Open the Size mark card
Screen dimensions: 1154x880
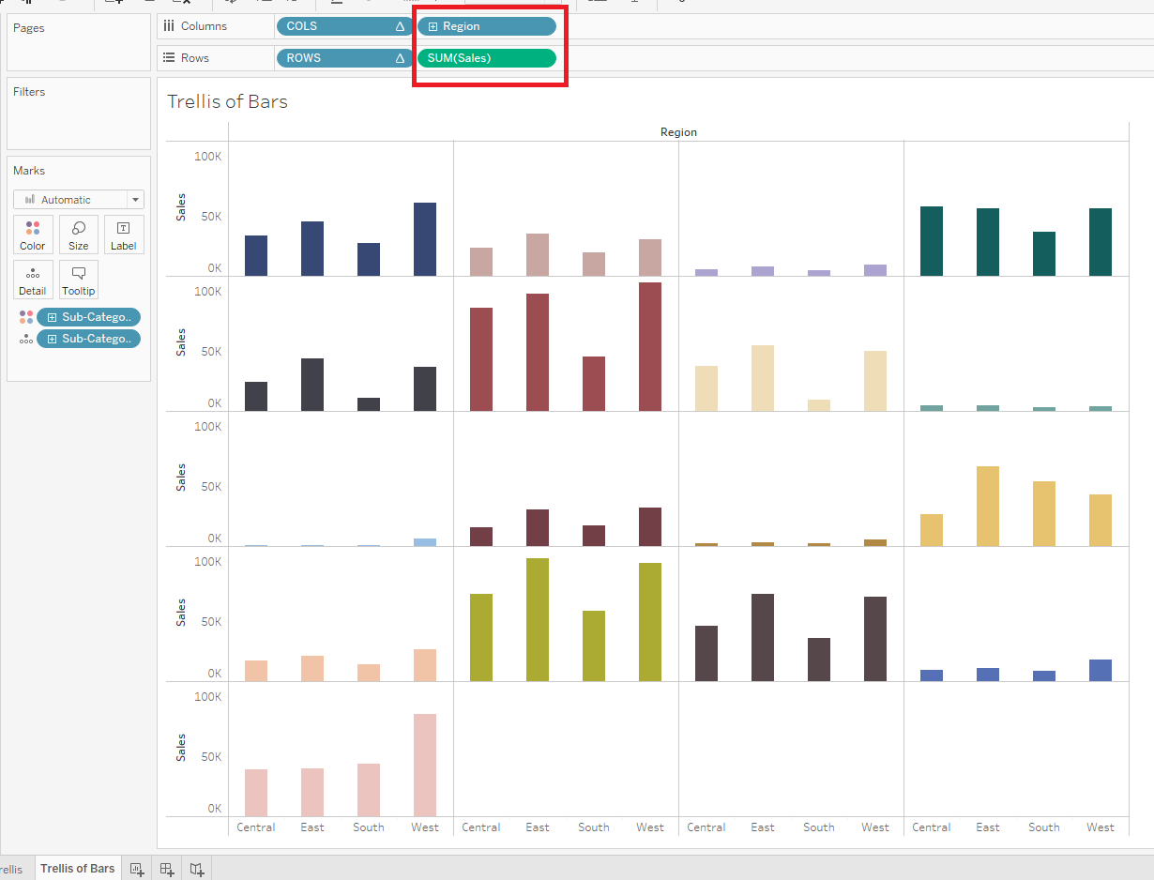[79, 235]
